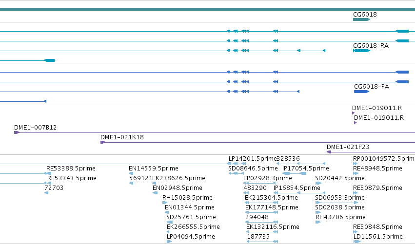Viewport: 415px width, 244px height.
Task: Click the CG6018-PA protein arrow
Action: click(361, 92)
